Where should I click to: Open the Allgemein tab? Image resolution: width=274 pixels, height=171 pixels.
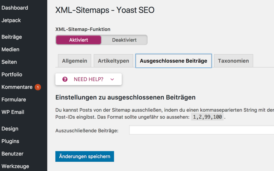point(75,61)
